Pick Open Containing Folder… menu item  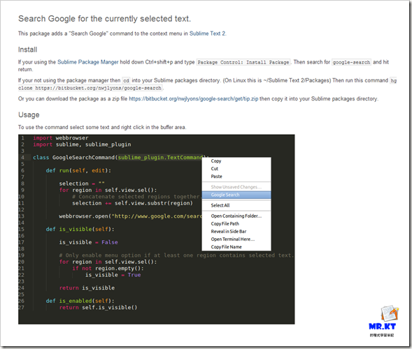pos(236,216)
